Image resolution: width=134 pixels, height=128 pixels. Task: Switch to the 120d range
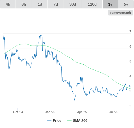[92, 4]
